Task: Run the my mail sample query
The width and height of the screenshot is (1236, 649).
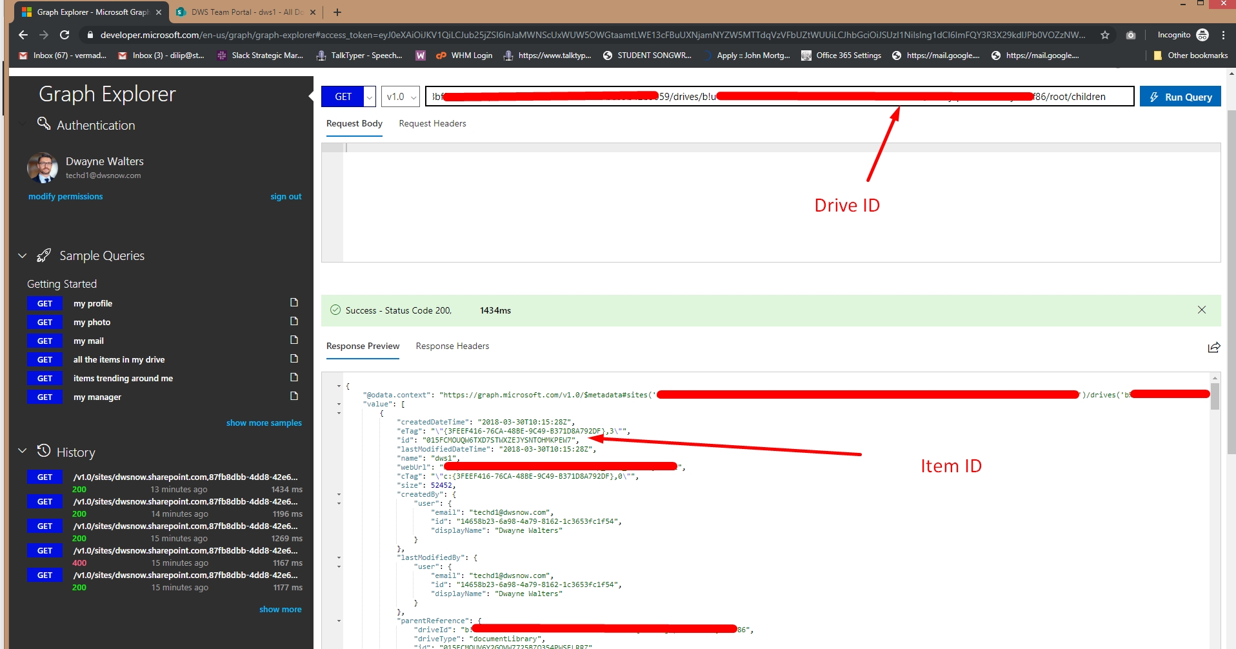Action: point(88,341)
